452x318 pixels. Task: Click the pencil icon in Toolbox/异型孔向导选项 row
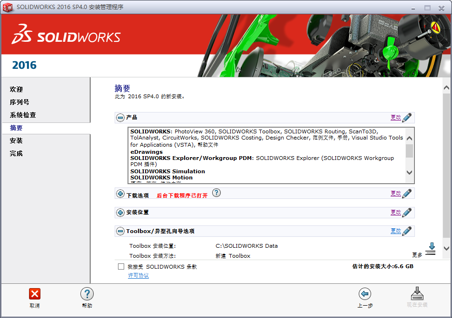coord(407,231)
